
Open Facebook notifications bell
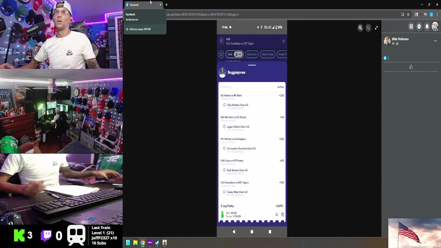(x=427, y=27)
